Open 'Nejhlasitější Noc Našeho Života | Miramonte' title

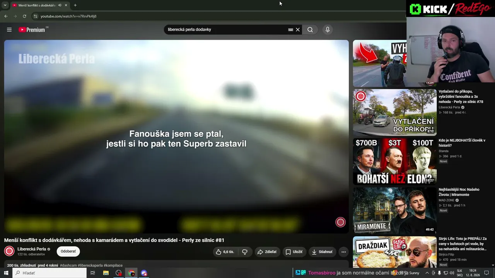point(459,192)
